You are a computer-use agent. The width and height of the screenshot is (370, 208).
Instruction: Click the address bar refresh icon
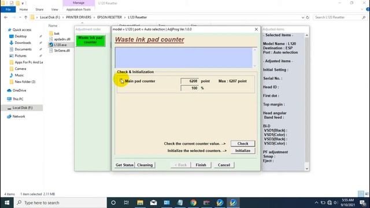point(308,17)
